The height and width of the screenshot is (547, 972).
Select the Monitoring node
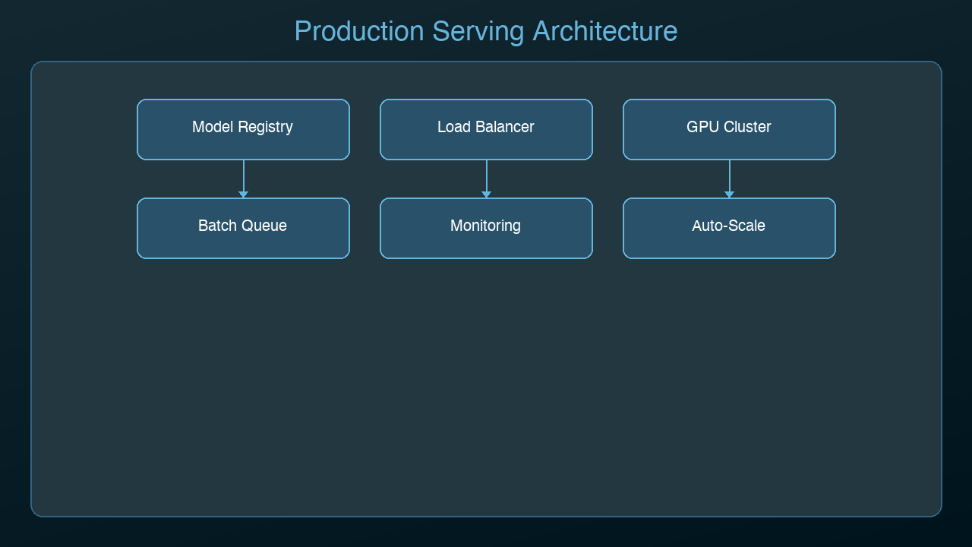[x=486, y=228]
